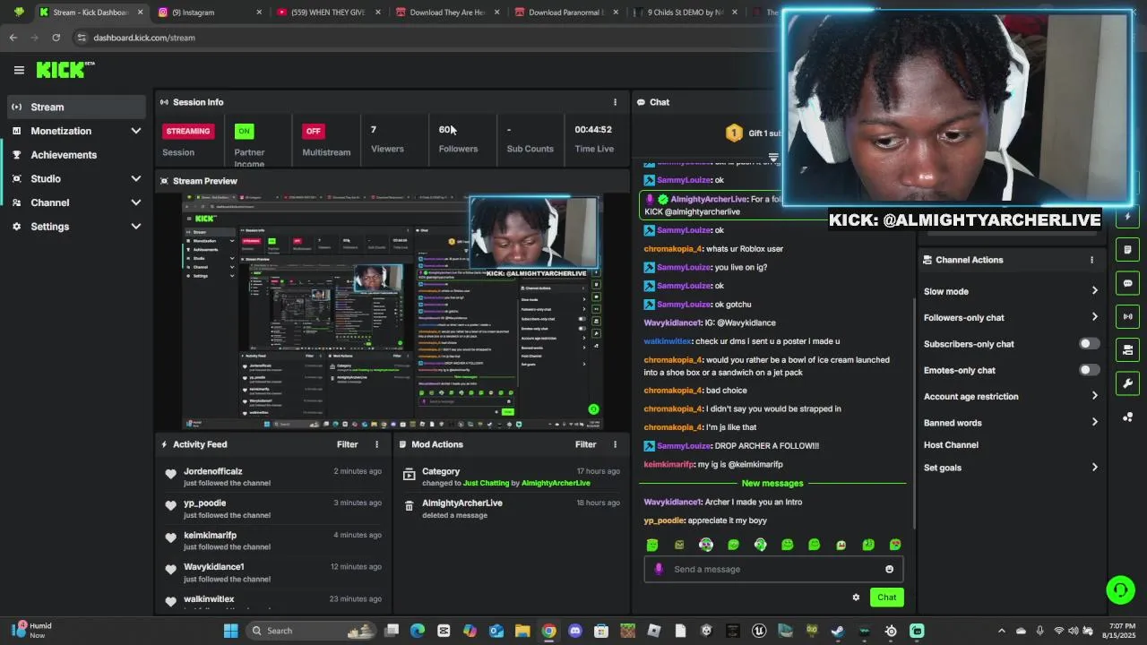Open Followers-only chat options
Viewport: 1147px width, 645px height.
coord(1011,317)
